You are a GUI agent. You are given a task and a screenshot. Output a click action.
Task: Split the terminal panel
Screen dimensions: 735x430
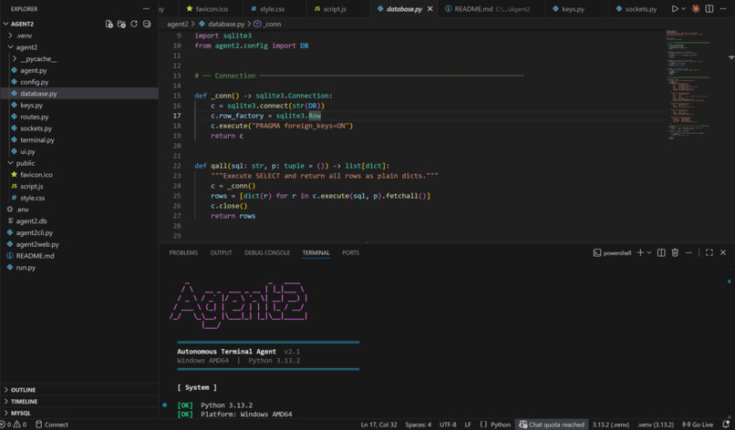tap(661, 253)
